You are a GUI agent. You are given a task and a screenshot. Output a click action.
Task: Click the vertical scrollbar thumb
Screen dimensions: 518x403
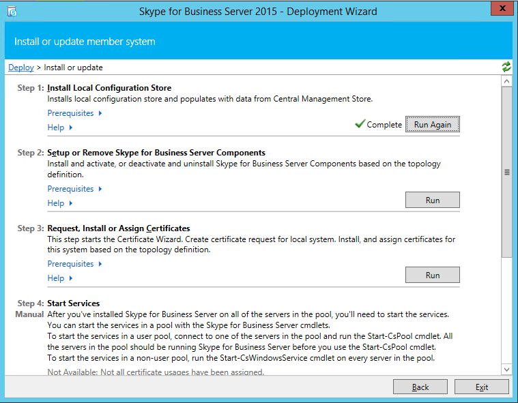(507, 172)
